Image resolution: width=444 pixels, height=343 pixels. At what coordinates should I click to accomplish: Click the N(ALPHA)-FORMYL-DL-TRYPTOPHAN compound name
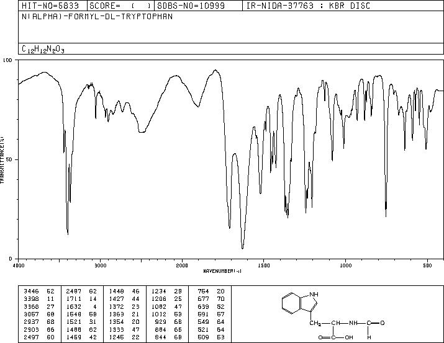click(97, 17)
